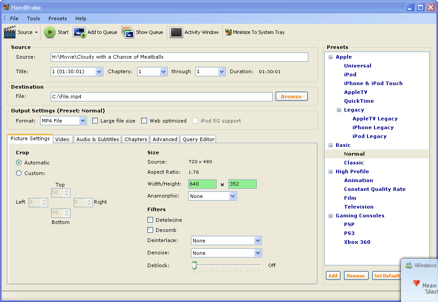Screen dimensions: 438x302
Task: Click the heart icon in the notification popup
Action: (x=416, y=283)
